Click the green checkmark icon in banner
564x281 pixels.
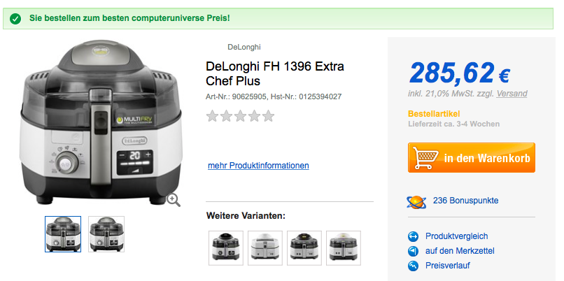[15, 19]
